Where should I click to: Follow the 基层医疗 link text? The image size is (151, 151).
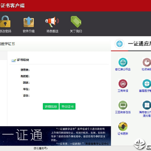(x=145, y=91)
